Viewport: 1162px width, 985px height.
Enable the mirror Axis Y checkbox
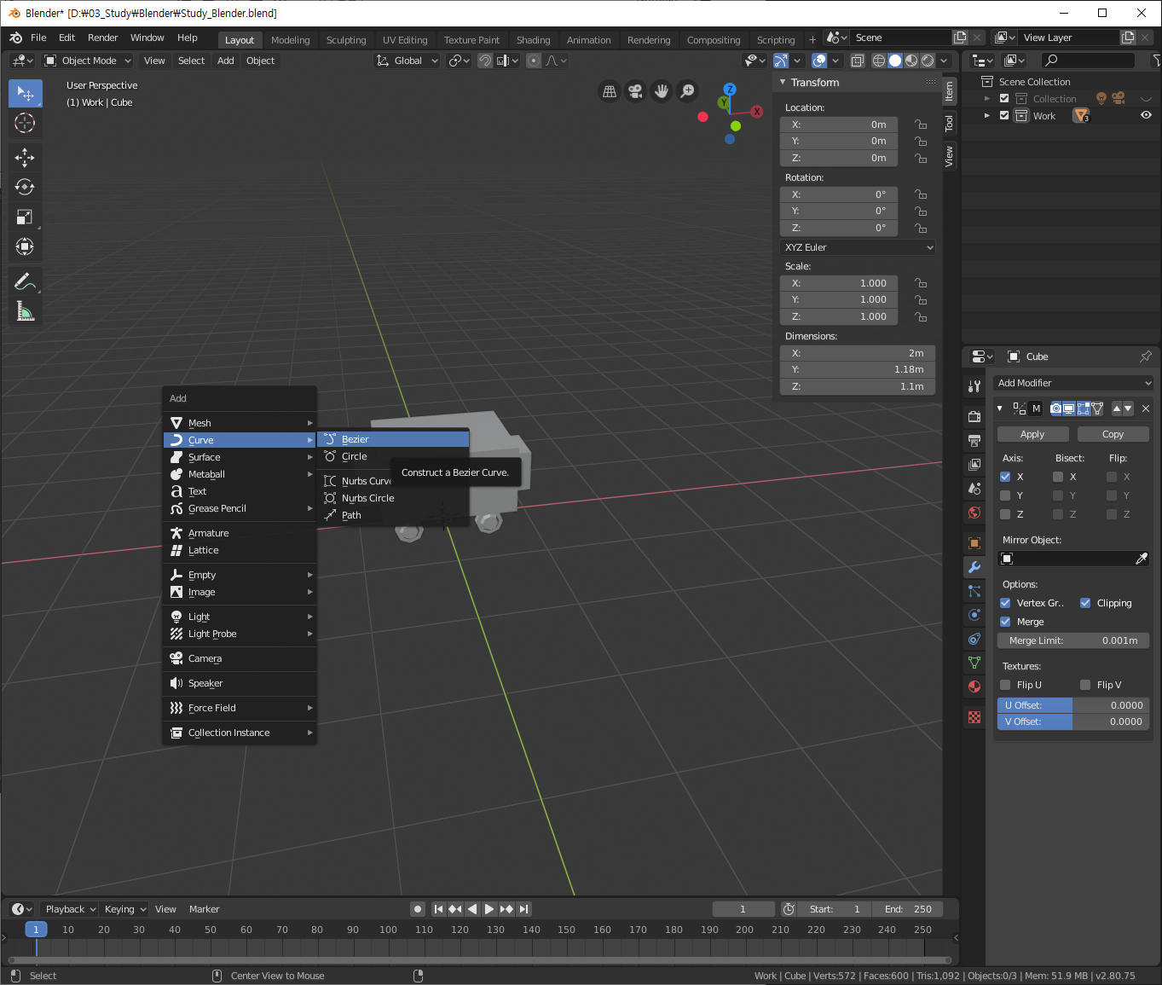(x=1005, y=495)
